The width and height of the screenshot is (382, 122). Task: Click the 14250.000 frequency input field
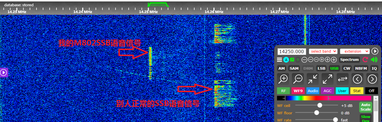tap(292, 51)
